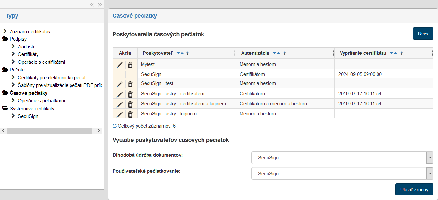Edit SecuSign - ostrý - certifikátem a loginem row

pyautogui.click(x=120, y=104)
